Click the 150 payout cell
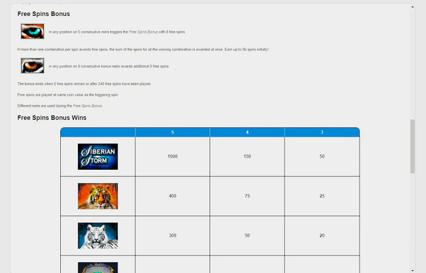The width and height of the screenshot is (426, 273). click(247, 156)
